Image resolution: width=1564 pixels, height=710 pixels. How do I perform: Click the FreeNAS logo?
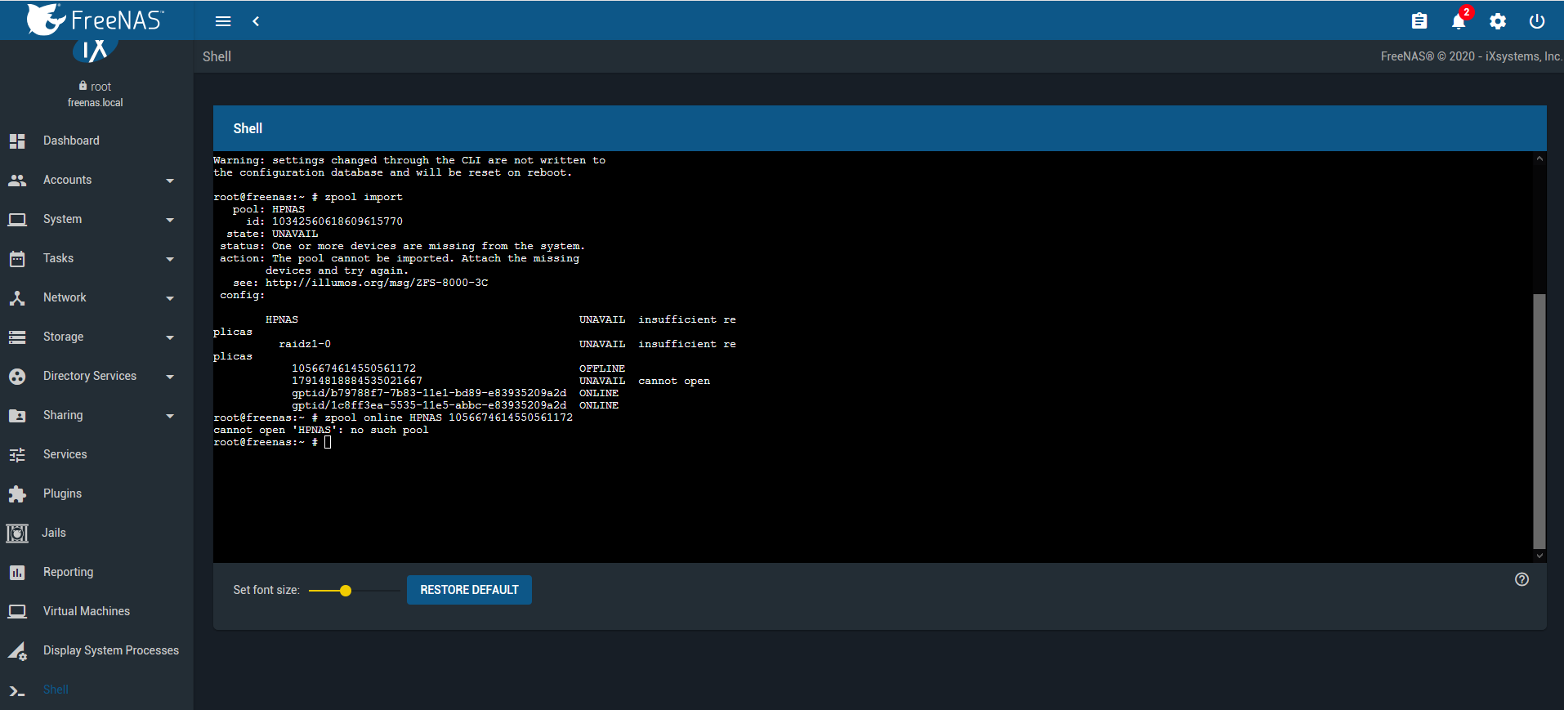96,19
